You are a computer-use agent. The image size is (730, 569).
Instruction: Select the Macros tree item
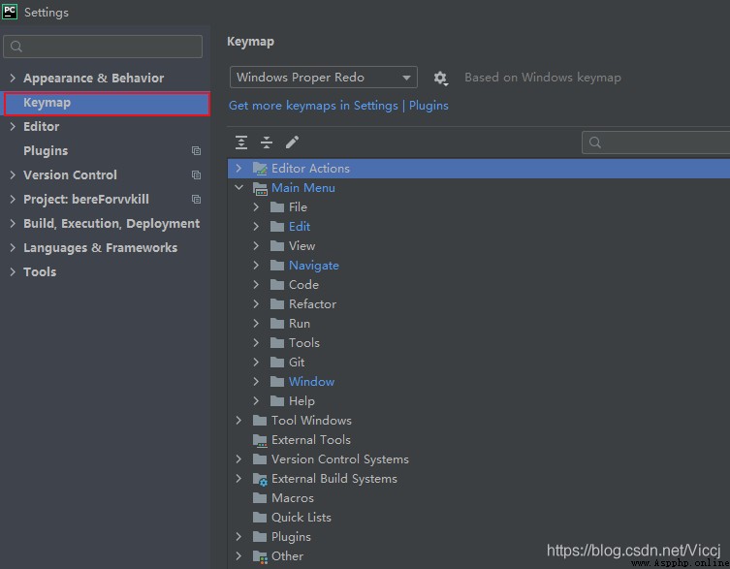293,498
